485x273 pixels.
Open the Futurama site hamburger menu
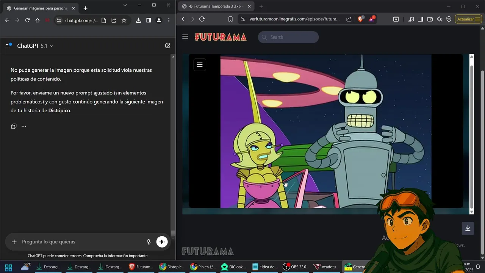point(185,37)
